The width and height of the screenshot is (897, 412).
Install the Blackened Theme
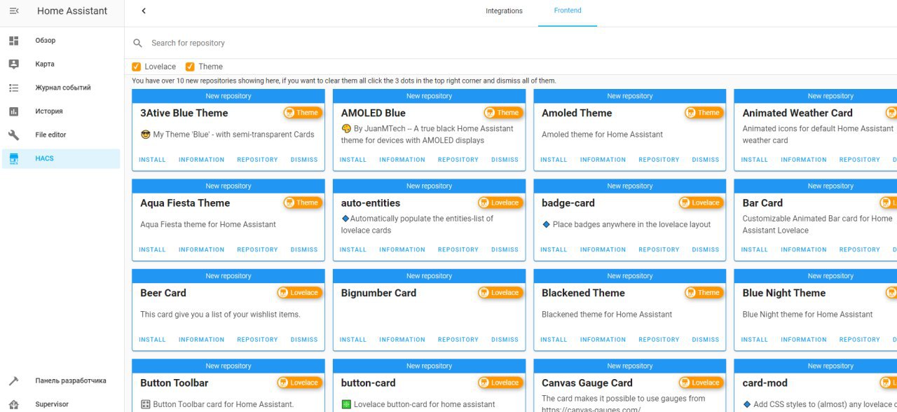(x=554, y=340)
